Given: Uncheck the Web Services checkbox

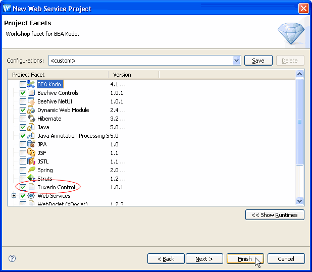Looking at the screenshot, I should (23, 196).
